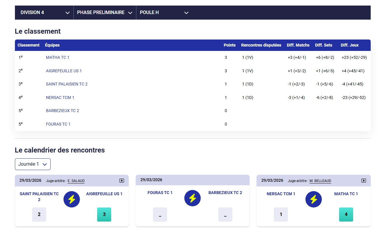
Task: Go to AIGREFEUILLE US 1 team in standings
Action: [64, 71]
